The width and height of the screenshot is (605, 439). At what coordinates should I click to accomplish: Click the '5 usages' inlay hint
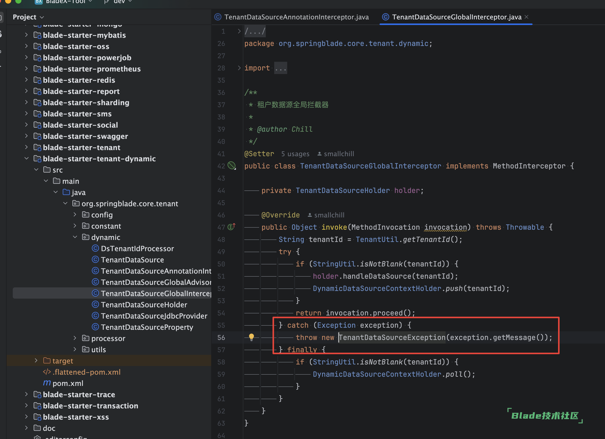click(x=295, y=154)
